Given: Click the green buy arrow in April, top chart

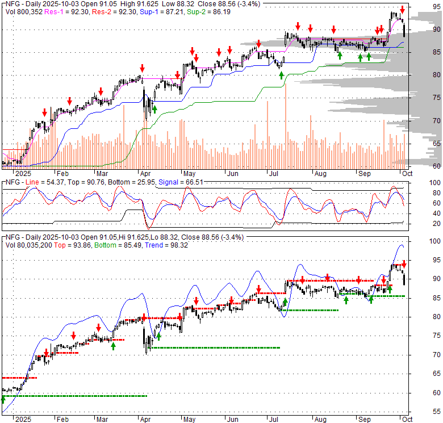Looking at the screenshot, I should (x=154, y=109).
